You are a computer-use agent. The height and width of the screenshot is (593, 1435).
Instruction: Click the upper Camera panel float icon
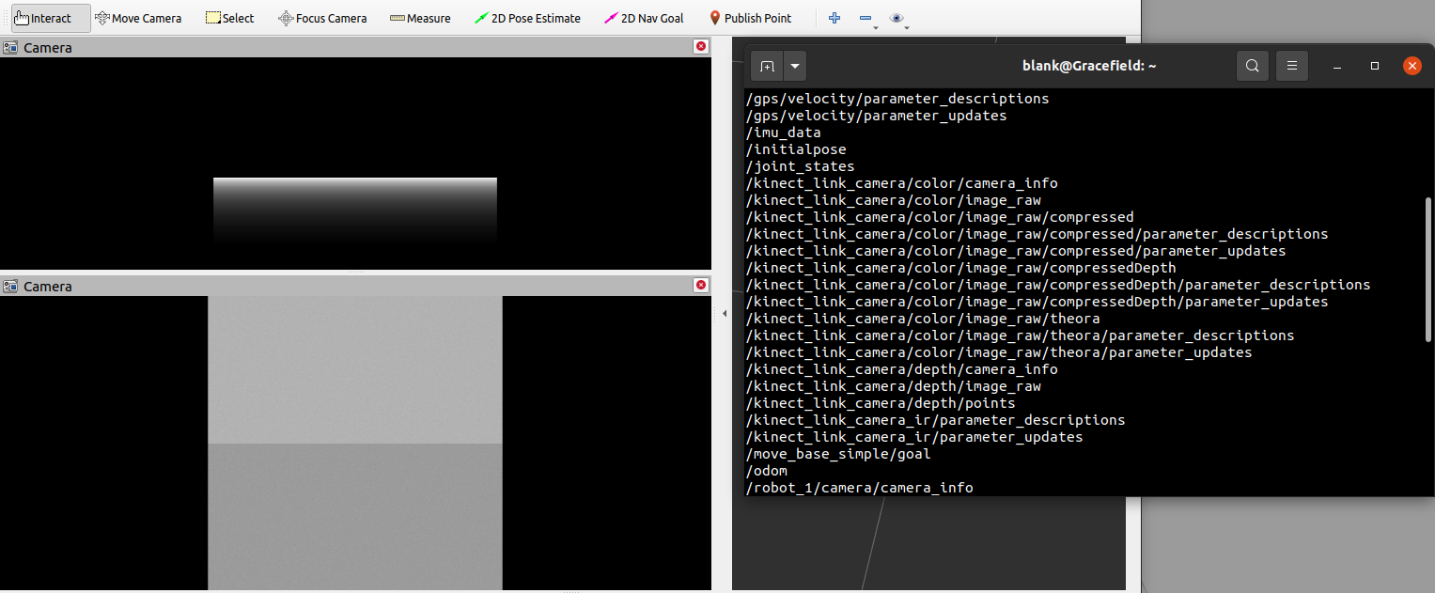[x=10, y=47]
